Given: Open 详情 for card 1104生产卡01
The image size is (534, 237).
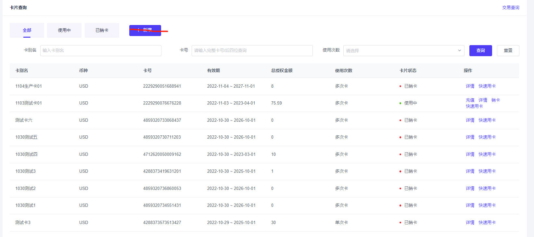Looking at the screenshot, I should (x=470, y=86).
